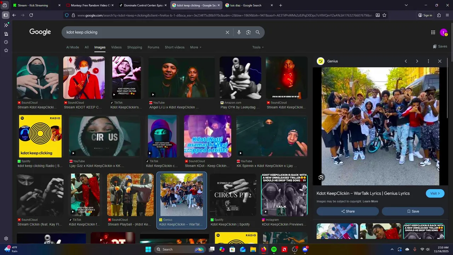The image size is (453, 255).
Task: Clear the search box text
Action: tap(227, 32)
